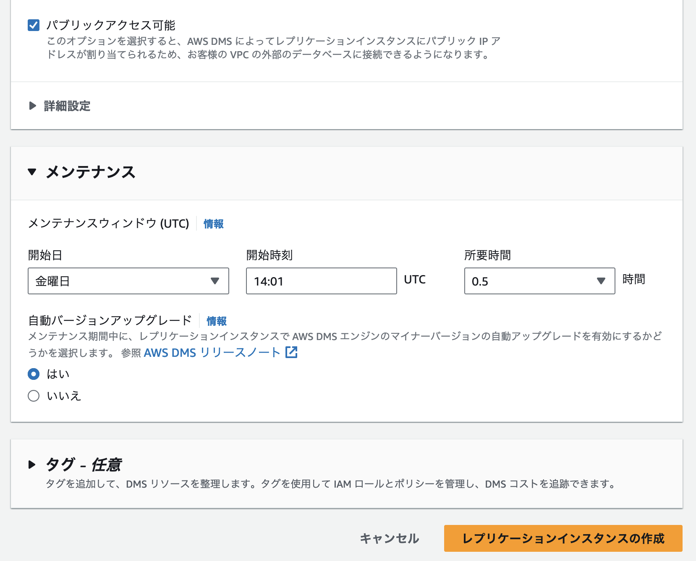696x561 pixels.
Task: Click the 所要時間 field label
Action: (x=487, y=255)
